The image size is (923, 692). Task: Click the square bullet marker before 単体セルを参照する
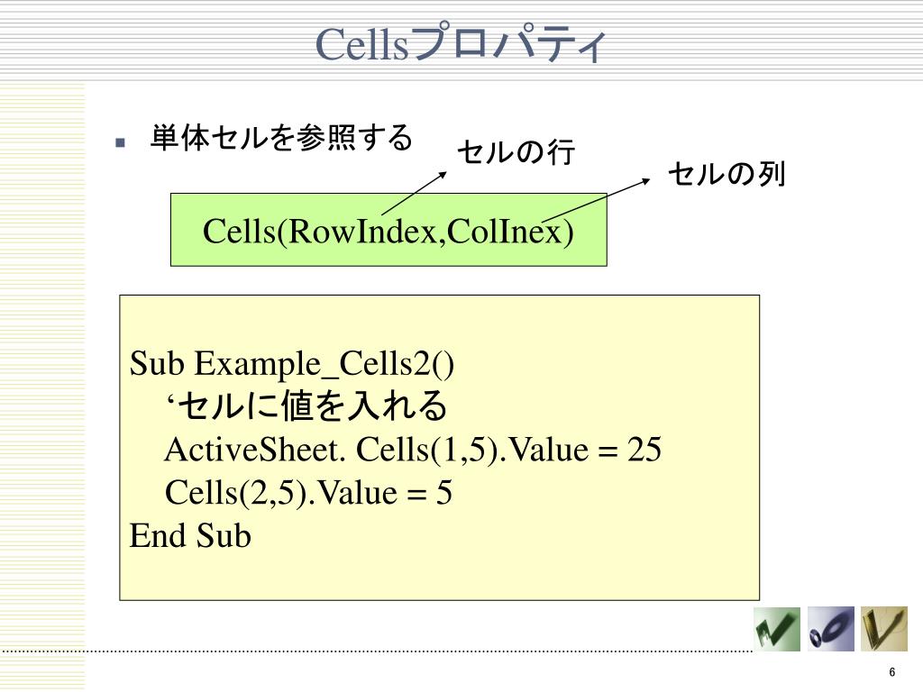pos(121,141)
